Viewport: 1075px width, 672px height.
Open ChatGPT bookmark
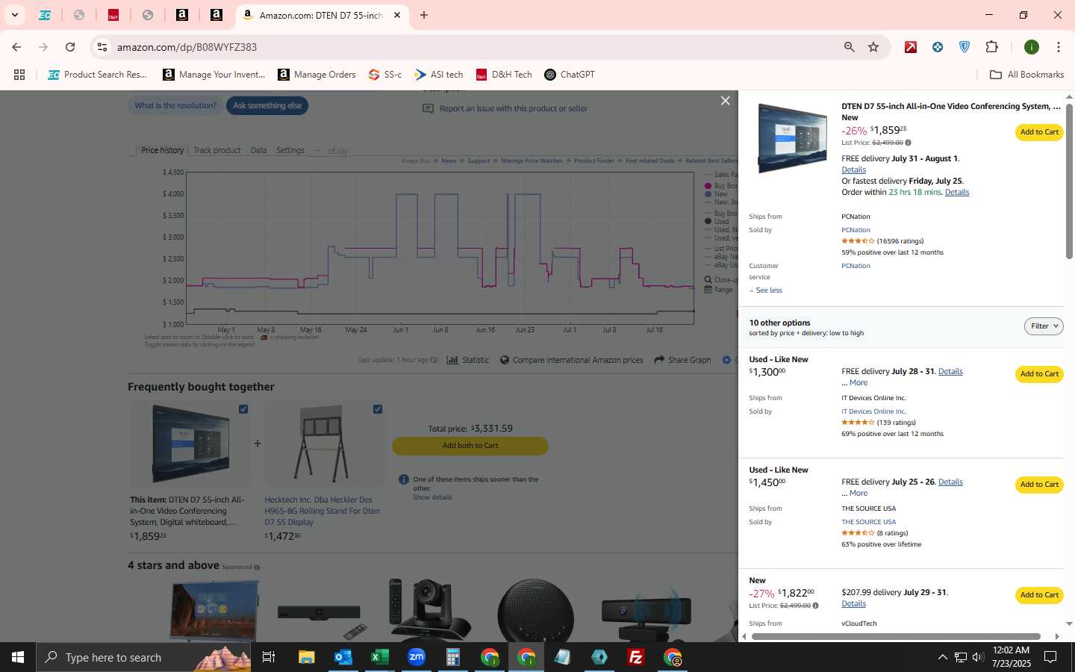(570, 75)
